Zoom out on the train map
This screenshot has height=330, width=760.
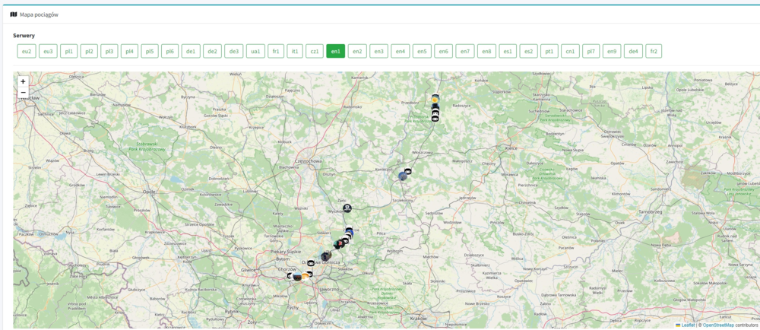pyautogui.click(x=23, y=93)
